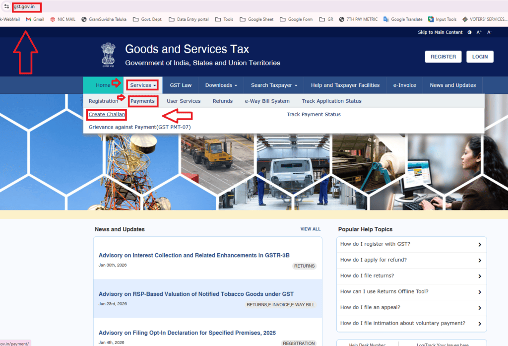The image size is (508, 346).
Task: Expand the Search Taxpayer dropdown
Action: pyautogui.click(x=274, y=85)
